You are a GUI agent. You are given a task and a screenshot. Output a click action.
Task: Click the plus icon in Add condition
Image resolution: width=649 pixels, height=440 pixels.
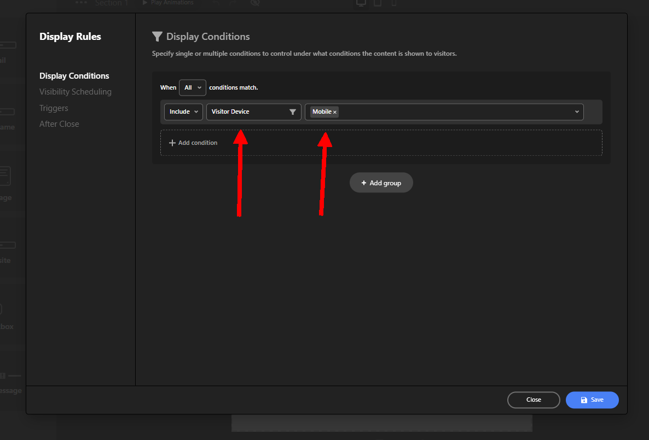[x=172, y=143]
